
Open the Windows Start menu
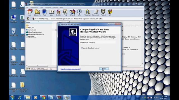click(12, 97)
